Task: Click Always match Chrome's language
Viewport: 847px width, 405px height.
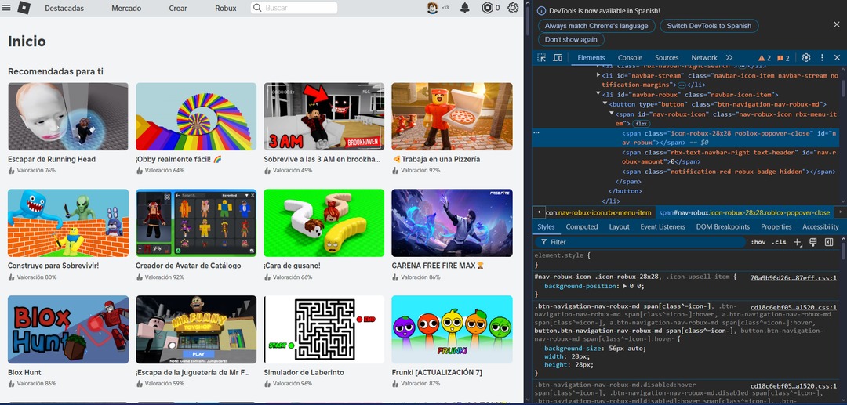Action: pos(596,26)
